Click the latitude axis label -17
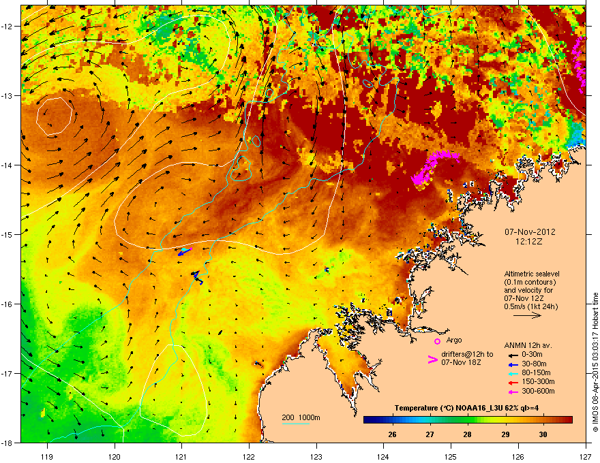Image resolution: width=600 pixels, height=463 pixels. coord(7,373)
